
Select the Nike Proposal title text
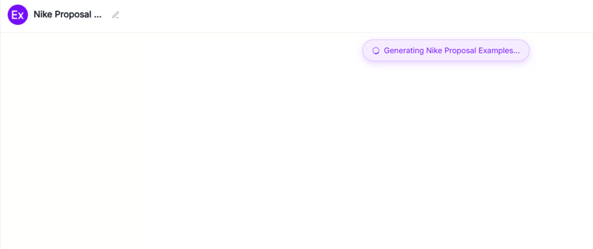68,15
